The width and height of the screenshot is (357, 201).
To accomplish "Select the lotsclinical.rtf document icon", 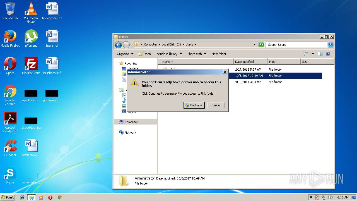I will coord(52,66).
